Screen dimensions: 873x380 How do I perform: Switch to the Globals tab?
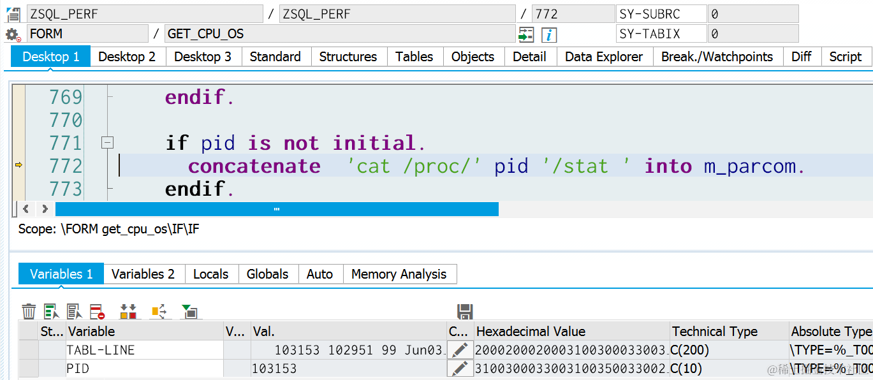click(x=268, y=274)
